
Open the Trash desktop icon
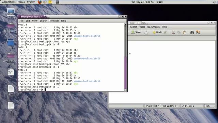(x=11, y=44)
